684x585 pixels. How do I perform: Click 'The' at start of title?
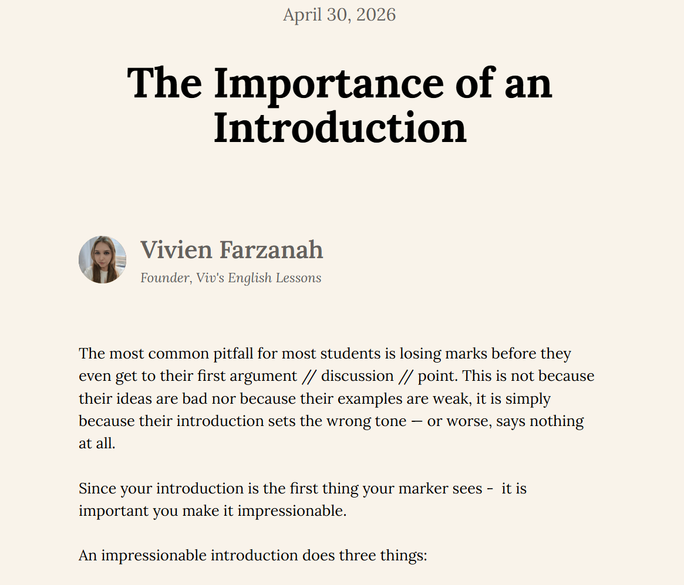(x=165, y=83)
